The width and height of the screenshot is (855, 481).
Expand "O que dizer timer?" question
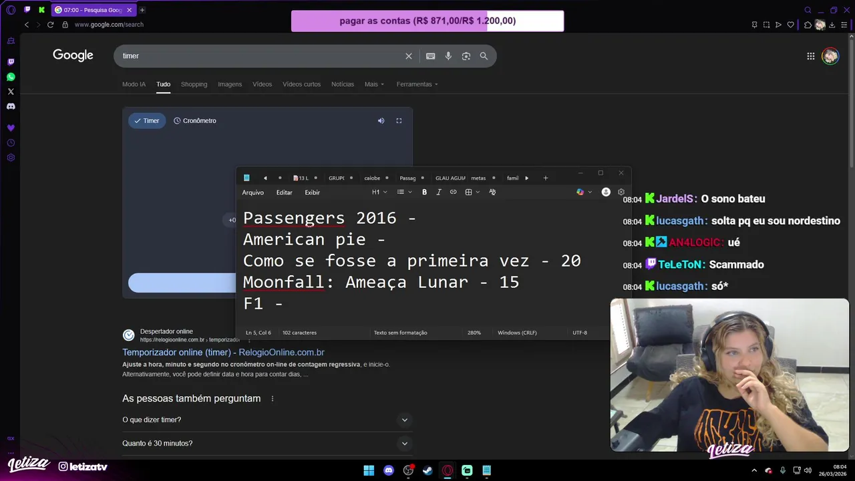[x=267, y=420]
